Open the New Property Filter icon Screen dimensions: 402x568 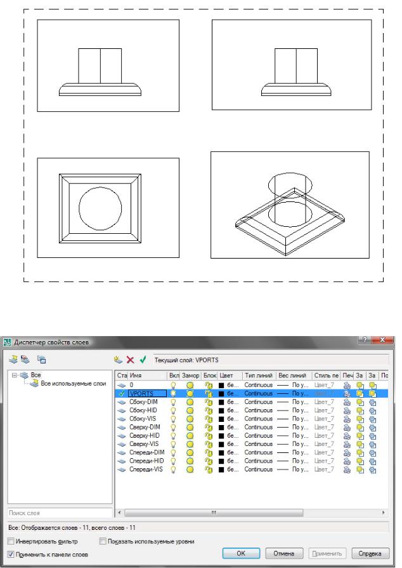tap(13, 360)
